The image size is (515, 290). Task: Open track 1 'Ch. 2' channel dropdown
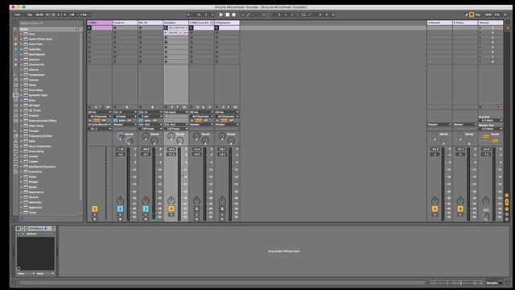coord(100,129)
